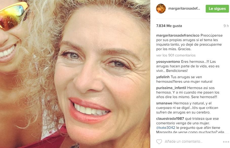Click the profile avatar picture
Image resolution: width=230 pixels, height=148 pixels.
coord(161,9)
